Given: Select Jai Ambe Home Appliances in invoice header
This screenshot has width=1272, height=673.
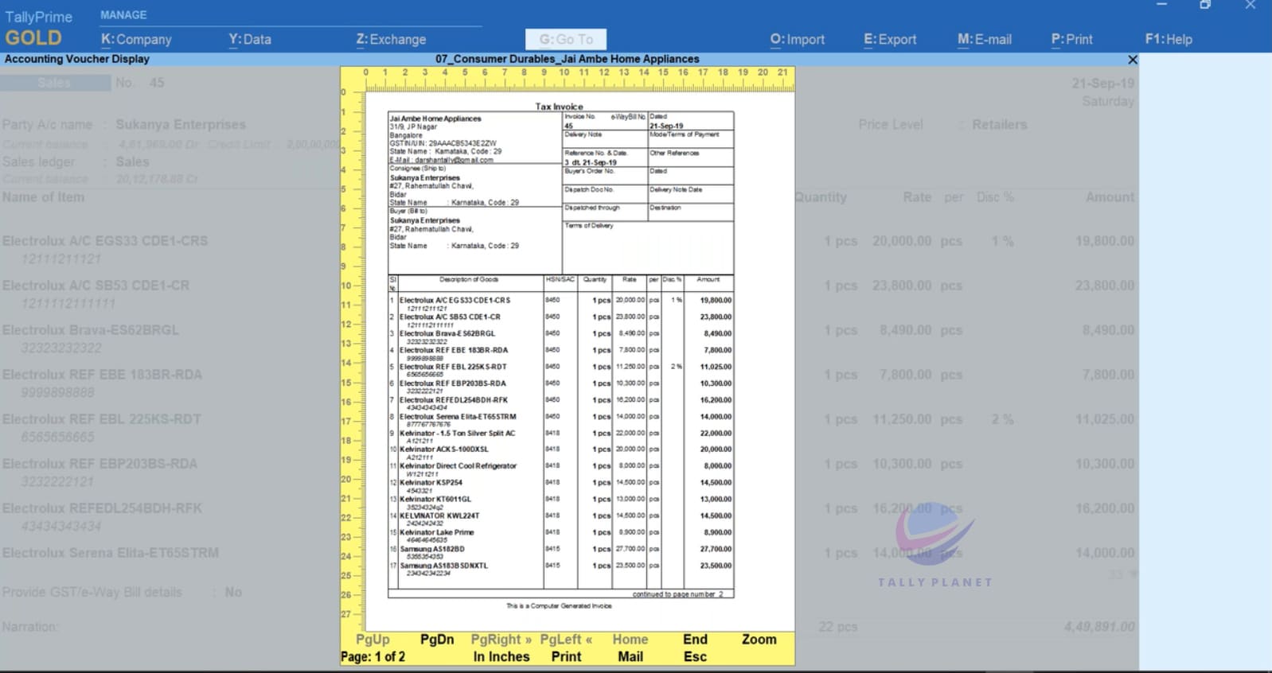Looking at the screenshot, I should tap(435, 119).
